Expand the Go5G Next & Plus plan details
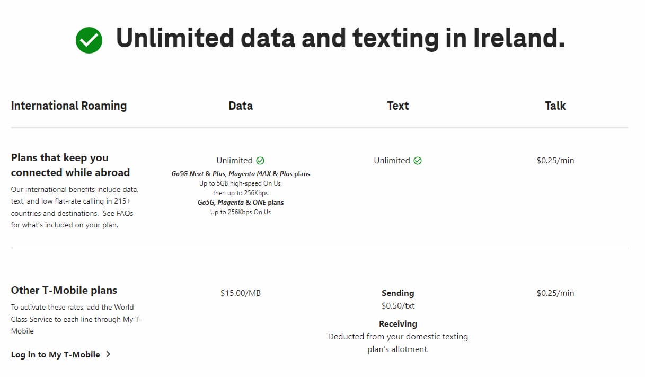Viewport: 645px width, 377px height. pos(241,173)
